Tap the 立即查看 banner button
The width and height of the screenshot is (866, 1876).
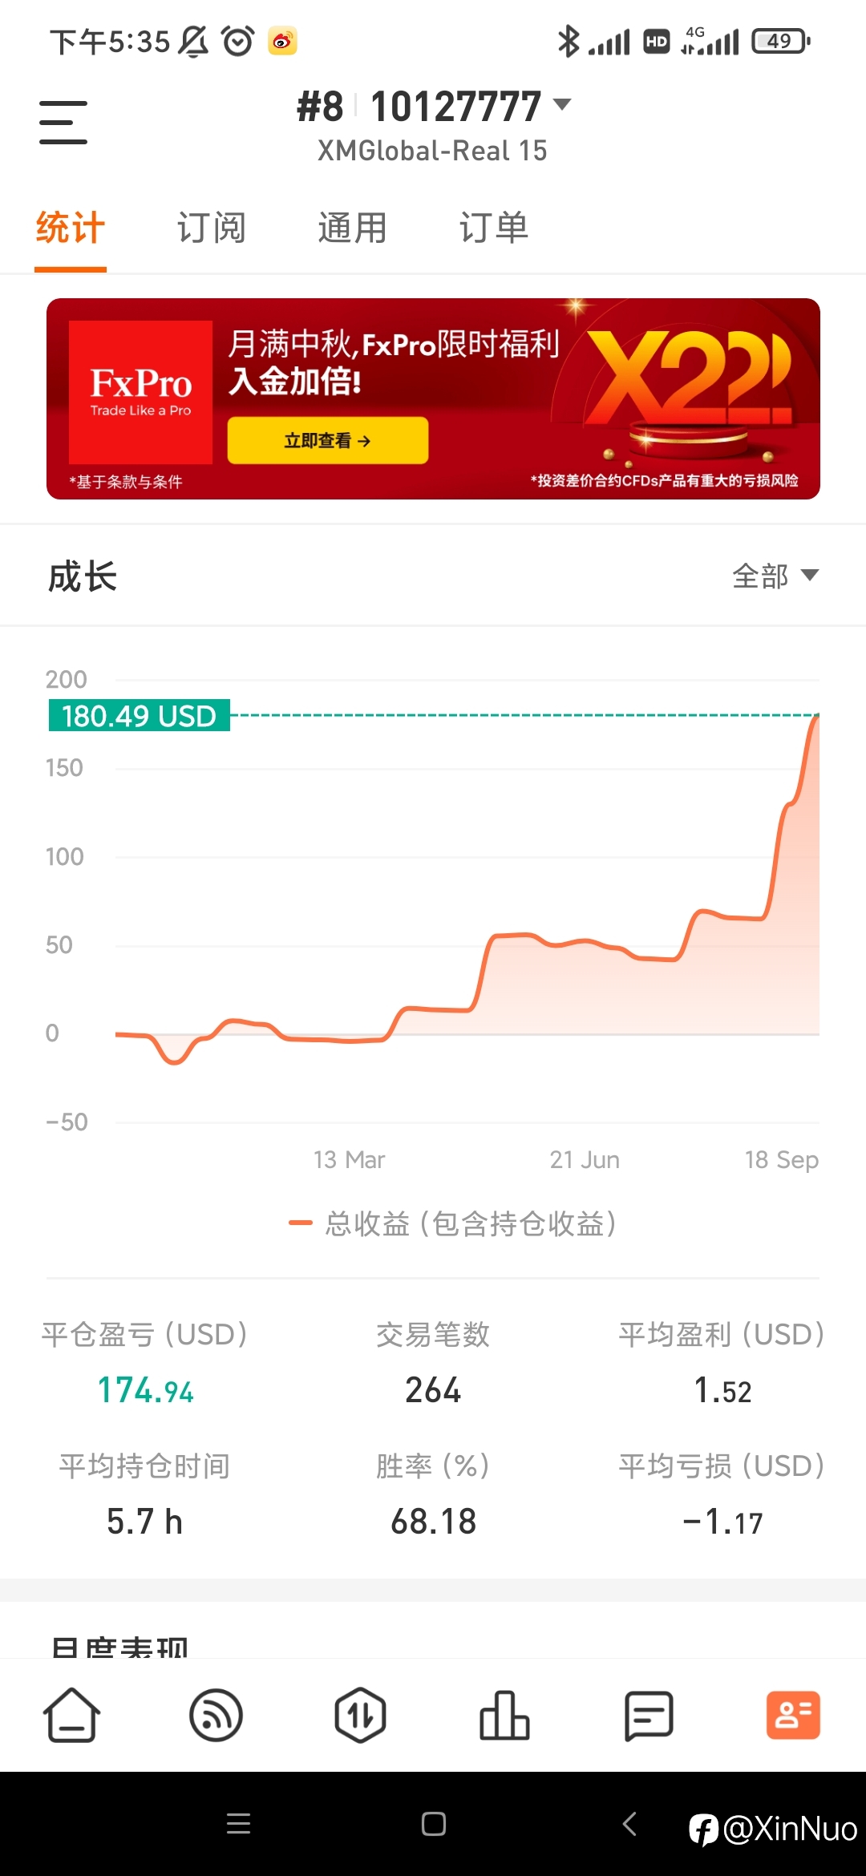click(328, 440)
